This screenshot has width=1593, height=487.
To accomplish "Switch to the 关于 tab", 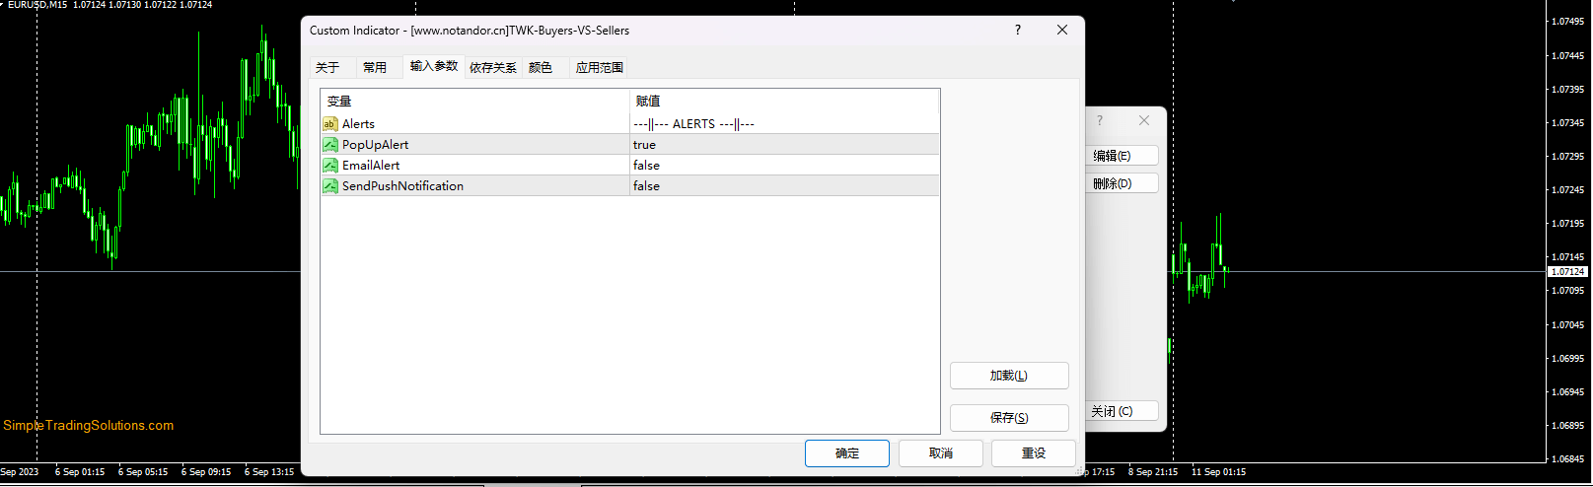I will (x=327, y=68).
